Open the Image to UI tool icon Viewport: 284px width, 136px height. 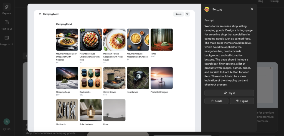(7, 38)
